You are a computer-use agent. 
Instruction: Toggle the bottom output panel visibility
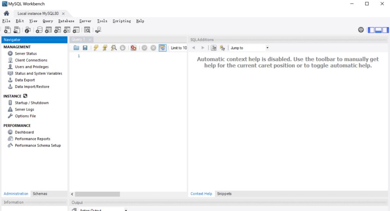(378, 30)
